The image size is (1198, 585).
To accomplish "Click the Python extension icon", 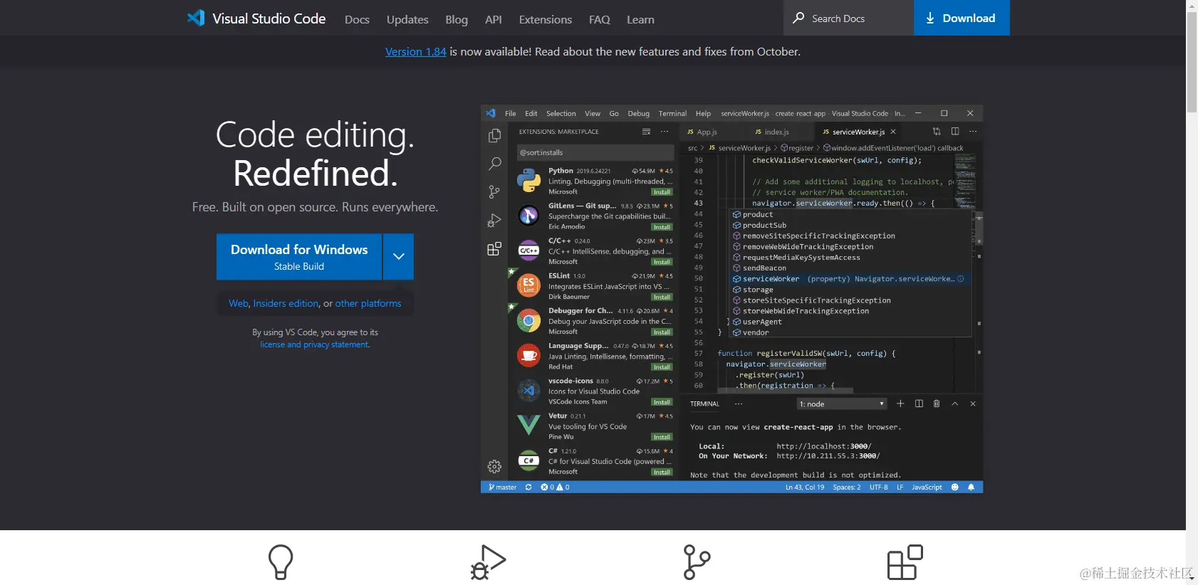I will [x=528, y=180].
